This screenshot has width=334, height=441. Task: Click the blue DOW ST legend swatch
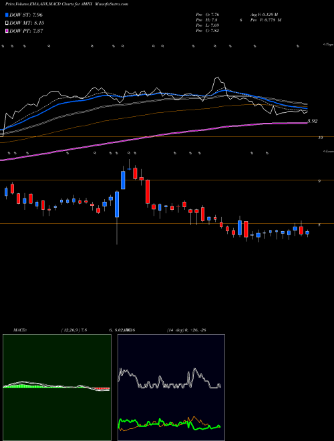[x=7, y=15]
